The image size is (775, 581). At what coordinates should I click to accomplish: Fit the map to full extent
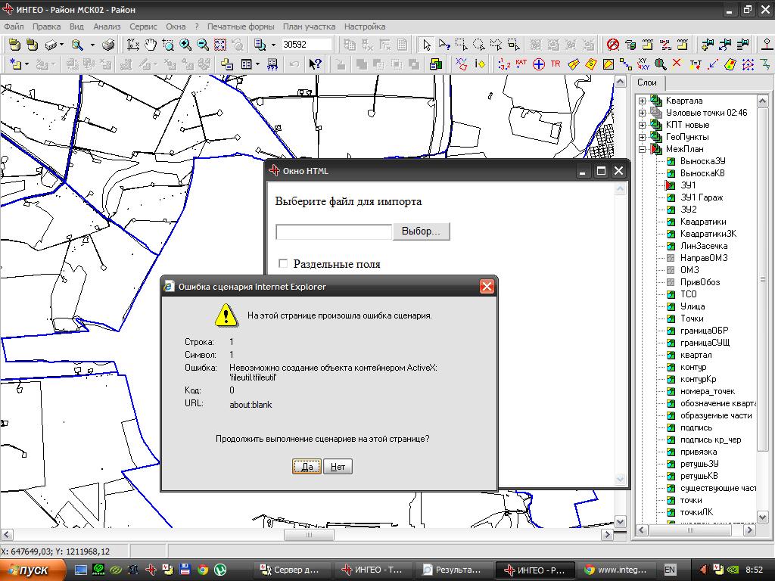[220, 45]
